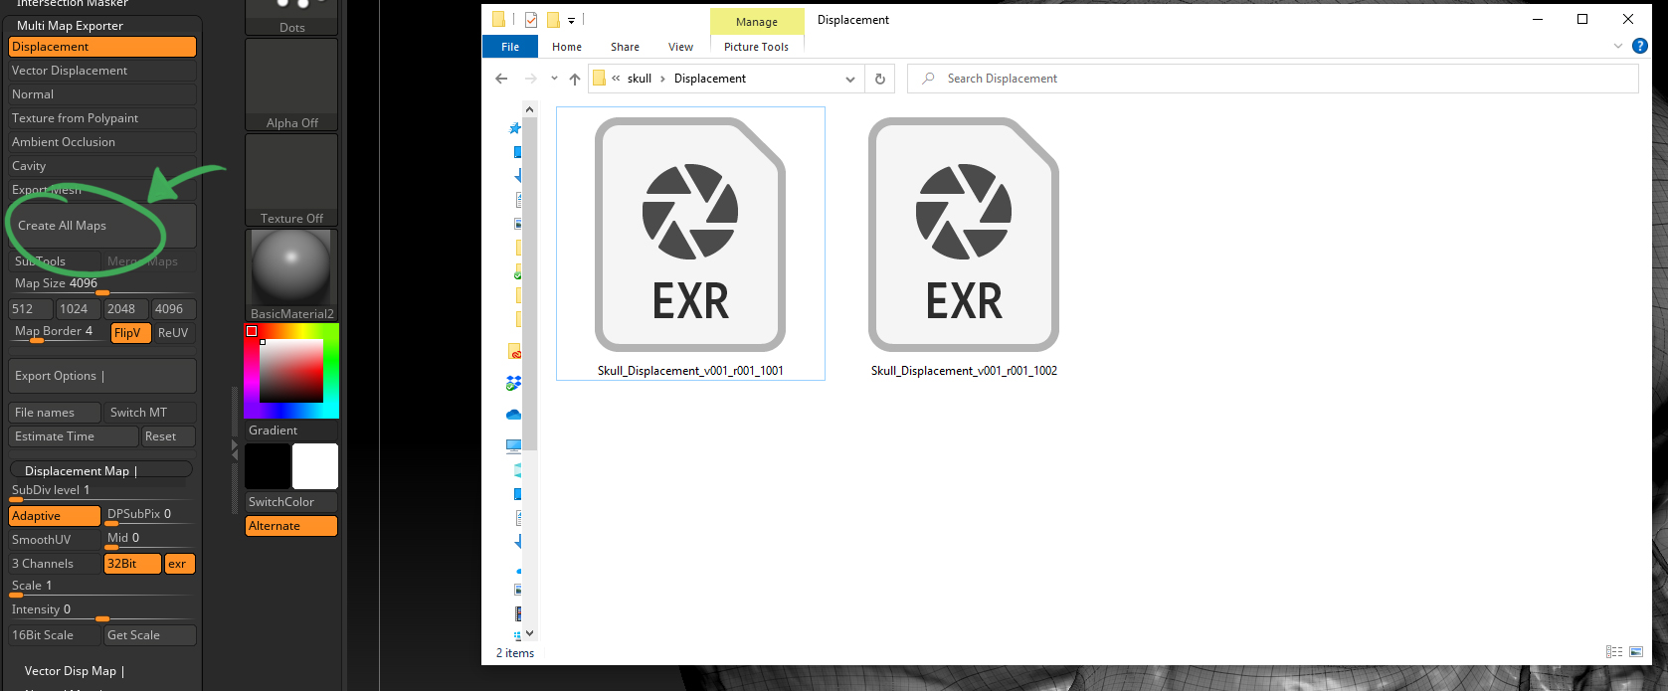Screen dimensions: 1668x691
Task: Open the address bar history dropdown
Action: [x=849, y=79]
